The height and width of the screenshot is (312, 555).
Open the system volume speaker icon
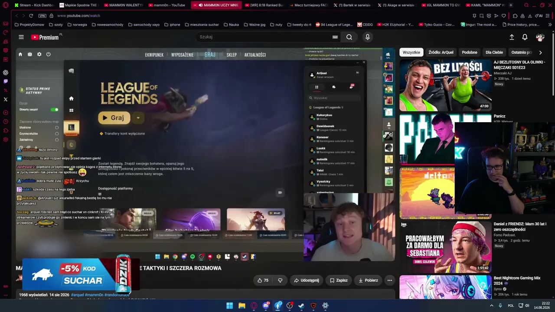(x=527, y=305)
